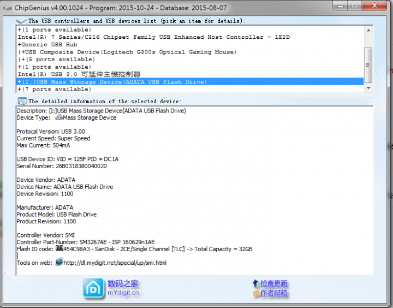Click the device list scroll up arrow
Viewport: 393px width, 308px height.
click(368, 30)
